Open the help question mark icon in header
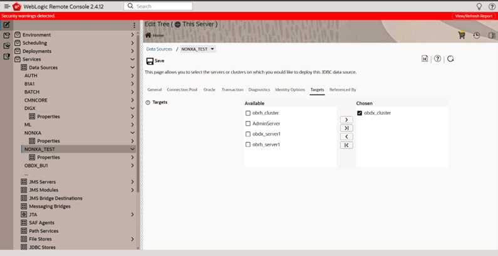Image resolution: width=498 pixels, height=256 pixels. coord(492,6)
